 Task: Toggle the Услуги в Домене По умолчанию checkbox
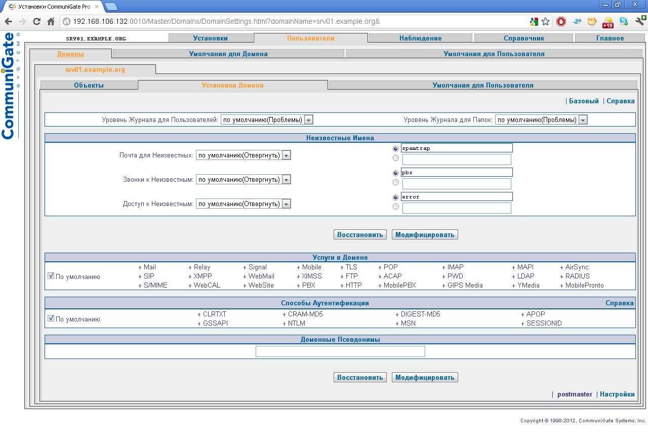pyautogui.click(x=51, y=276)
